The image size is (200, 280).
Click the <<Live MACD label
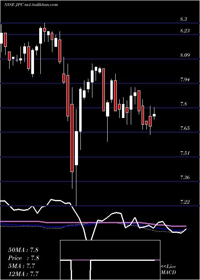pyautogui.click(x=168, y=269)
